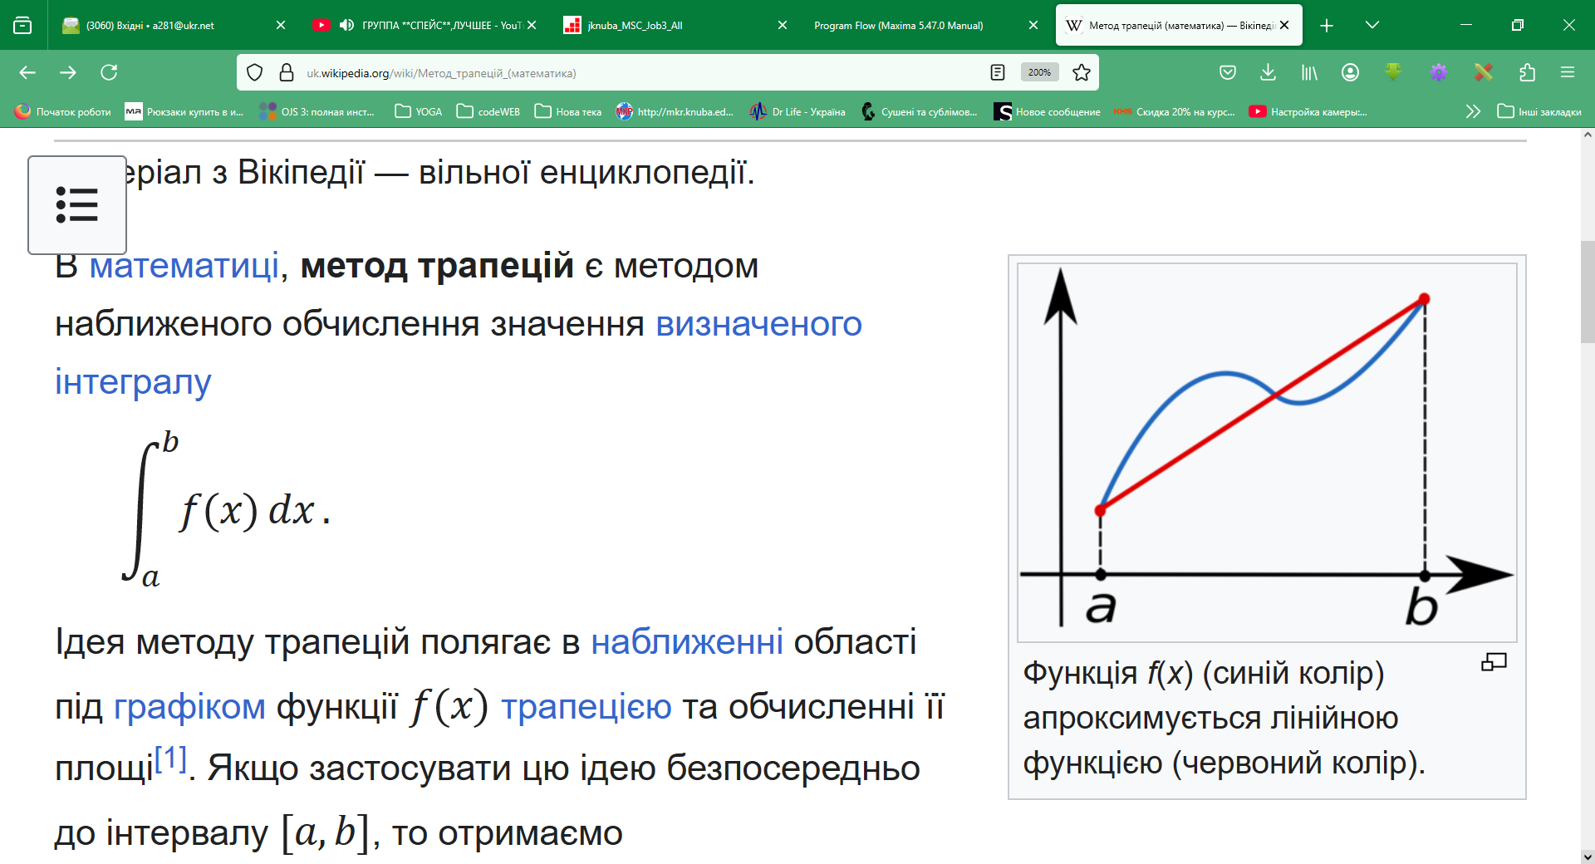Bookmark this page with the star

pos(1081,72)
